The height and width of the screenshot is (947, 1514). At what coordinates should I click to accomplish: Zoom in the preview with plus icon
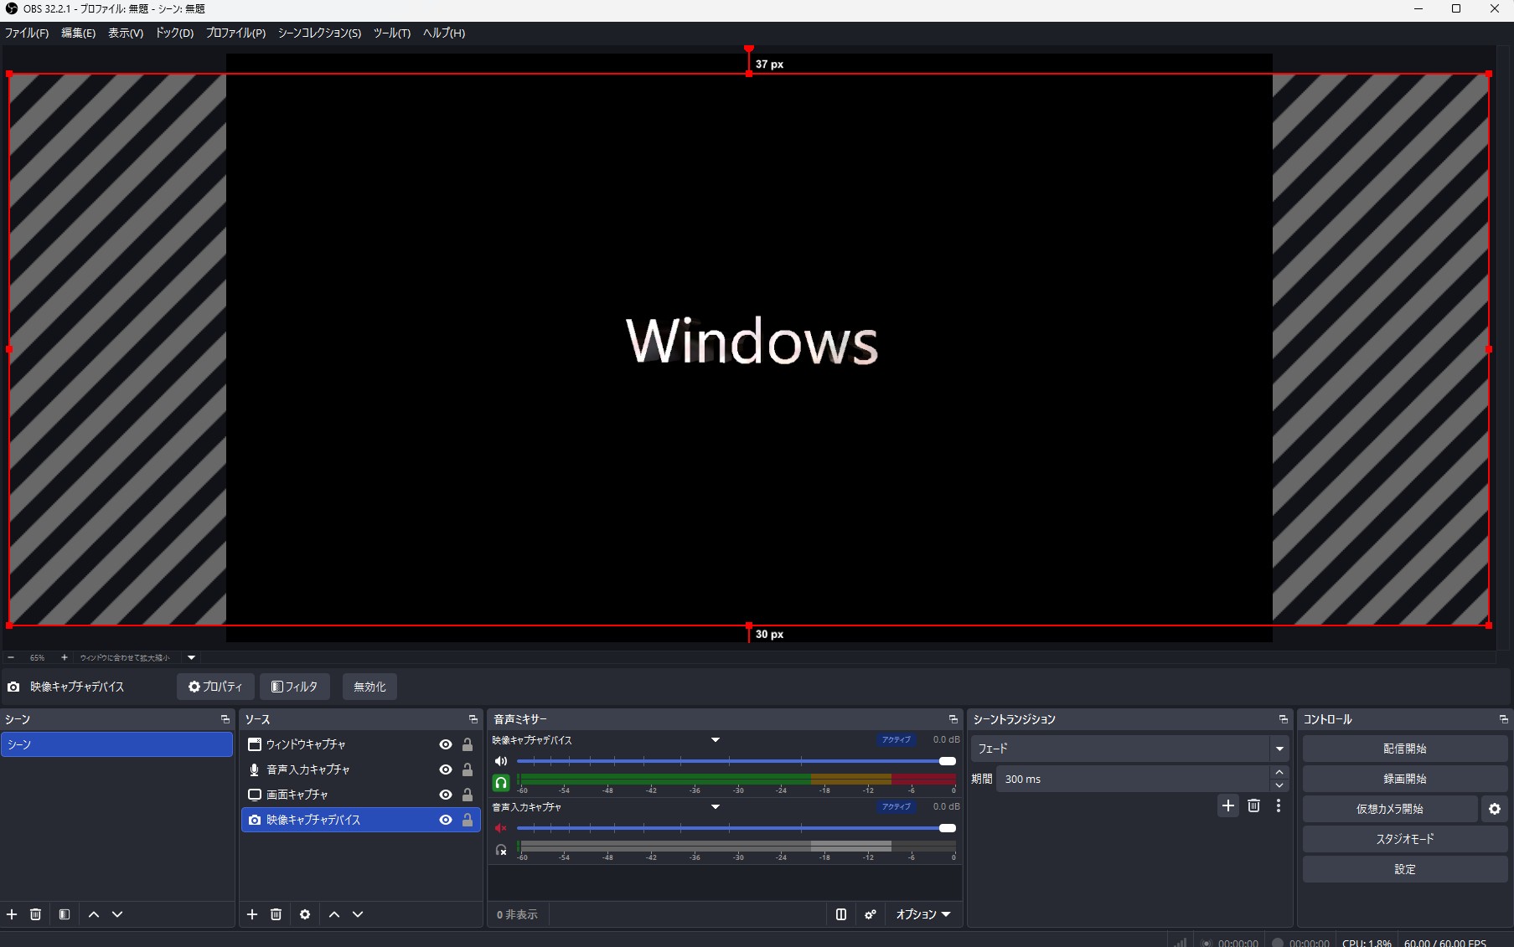pos(64,657)
